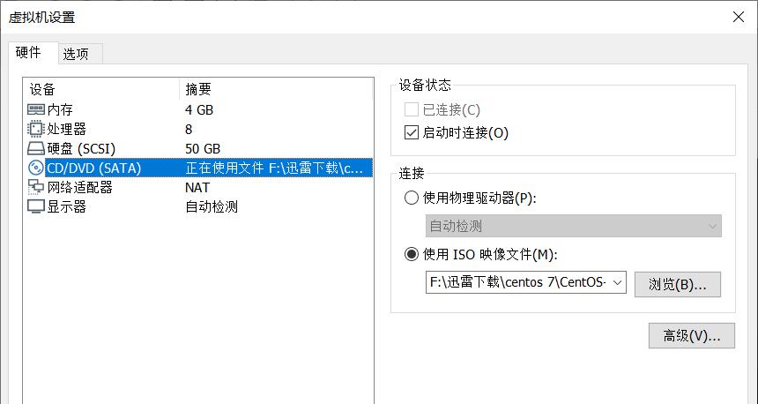Open the 自动检测 physical drive dropdown
This screenshot has width=758, height=404.
coord(573,226)
